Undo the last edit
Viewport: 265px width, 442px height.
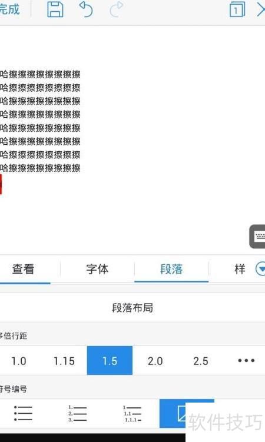(x=86, y=9)
